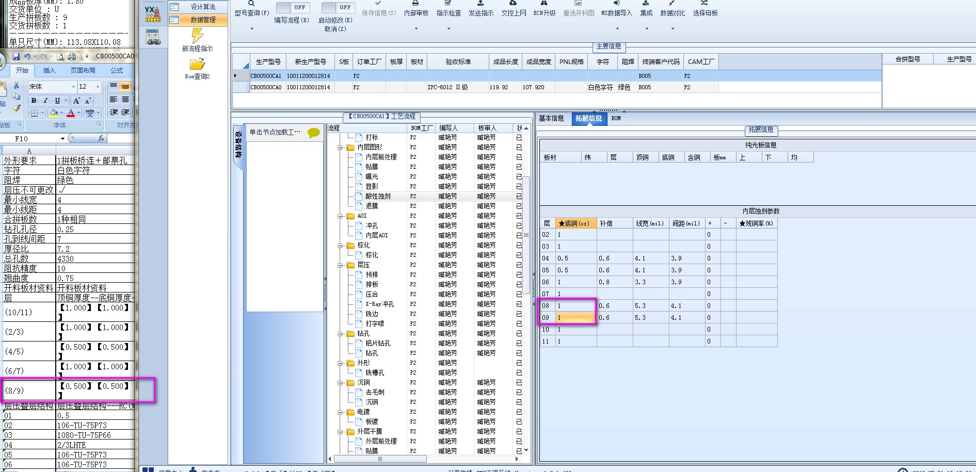Open the 新流程指示 lightning icon
Viewport: 976px width, 472px height.
(x=197, y=35)
